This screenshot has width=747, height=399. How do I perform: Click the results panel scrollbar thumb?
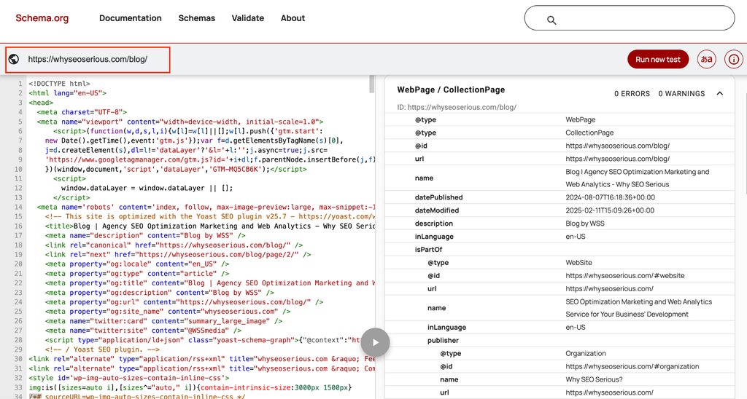[x=746, y=135]
